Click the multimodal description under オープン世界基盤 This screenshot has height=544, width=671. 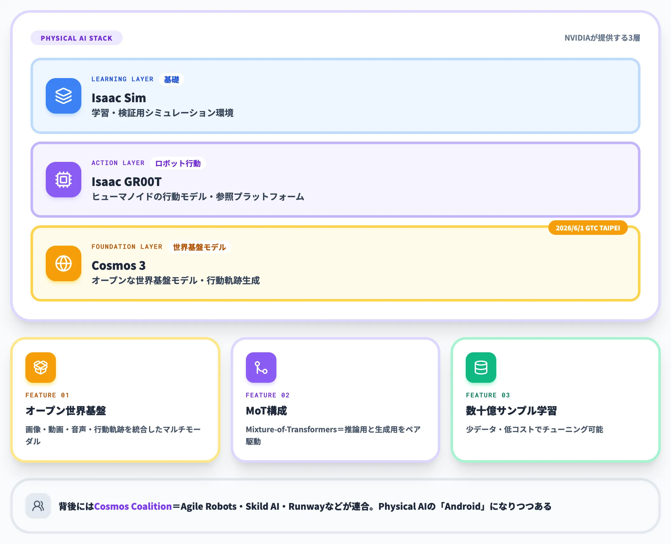(x=113, y=435)
